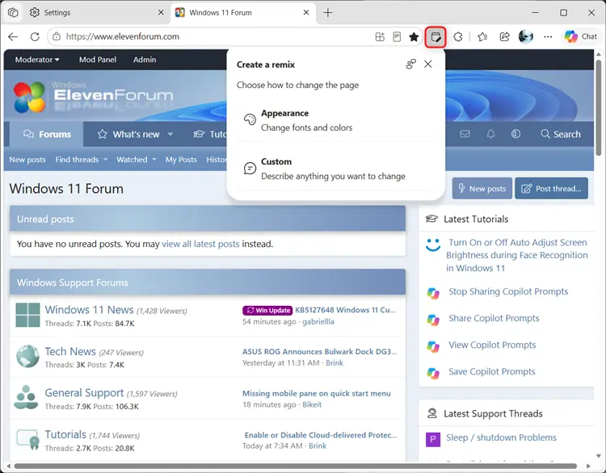Image resolution: width=606 pixels, height=473 pixels.
Task: Click the site info lock icon
Action: pyautogui.click(x=57, y=36)
